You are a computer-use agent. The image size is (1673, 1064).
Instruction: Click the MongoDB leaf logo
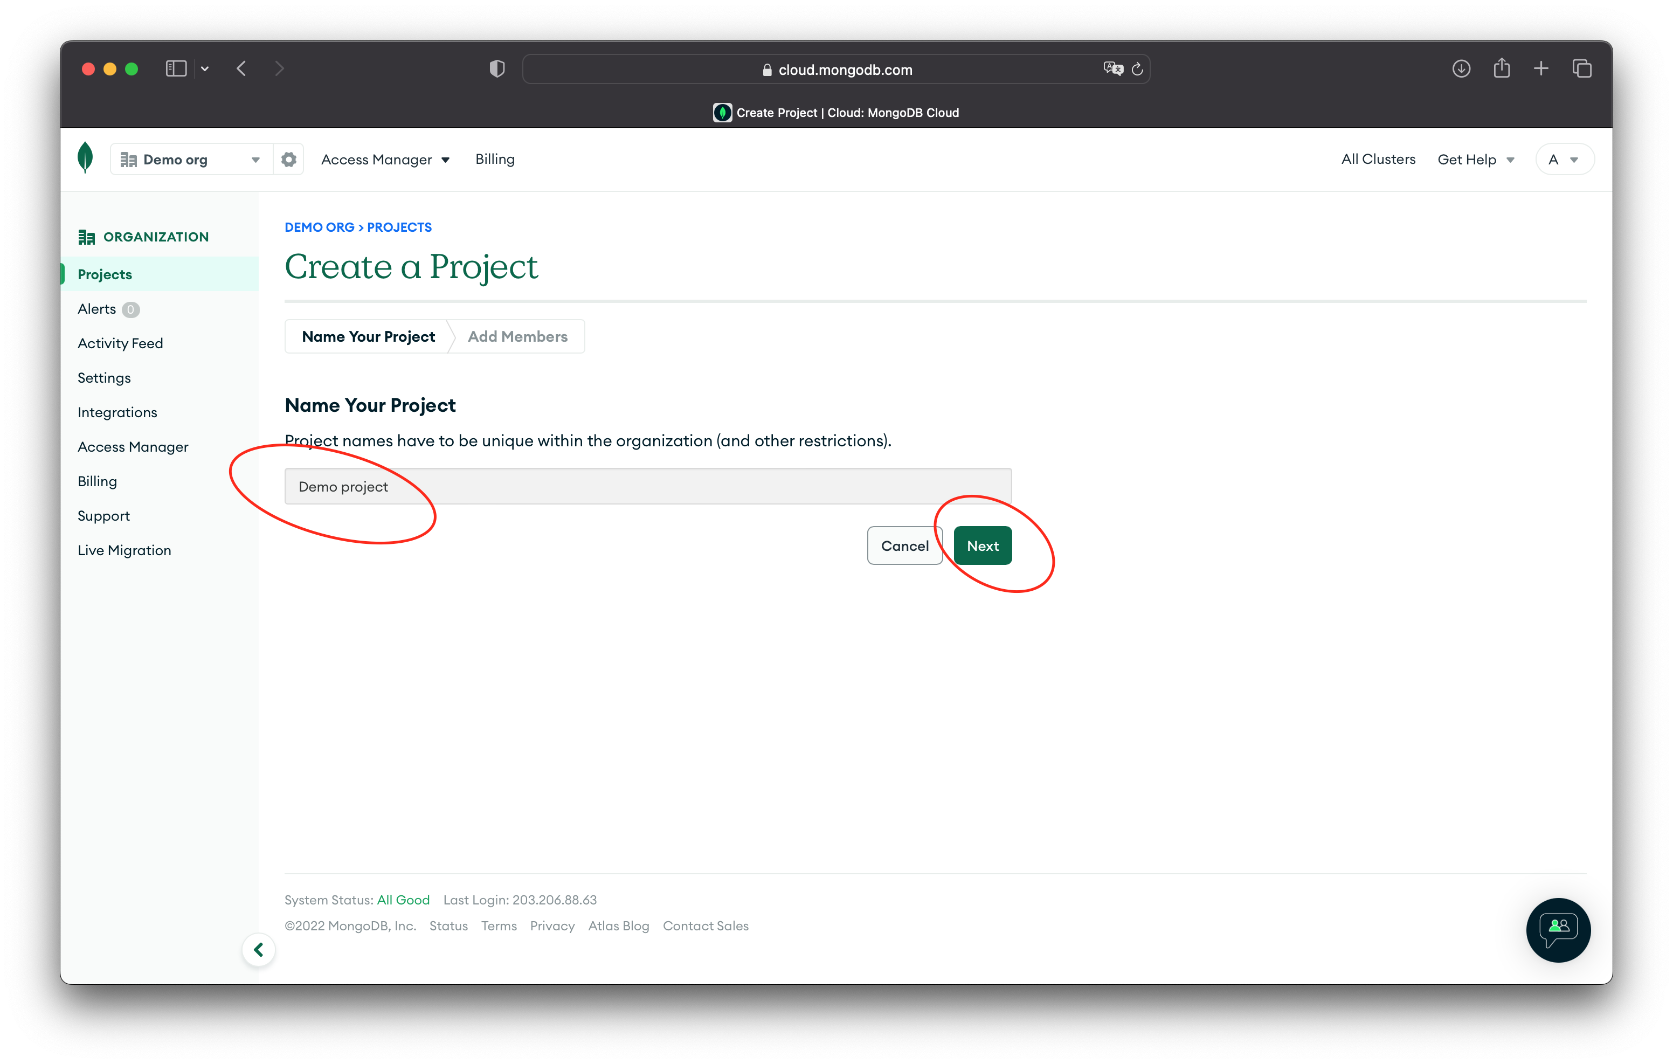click(x=86, y=158)
